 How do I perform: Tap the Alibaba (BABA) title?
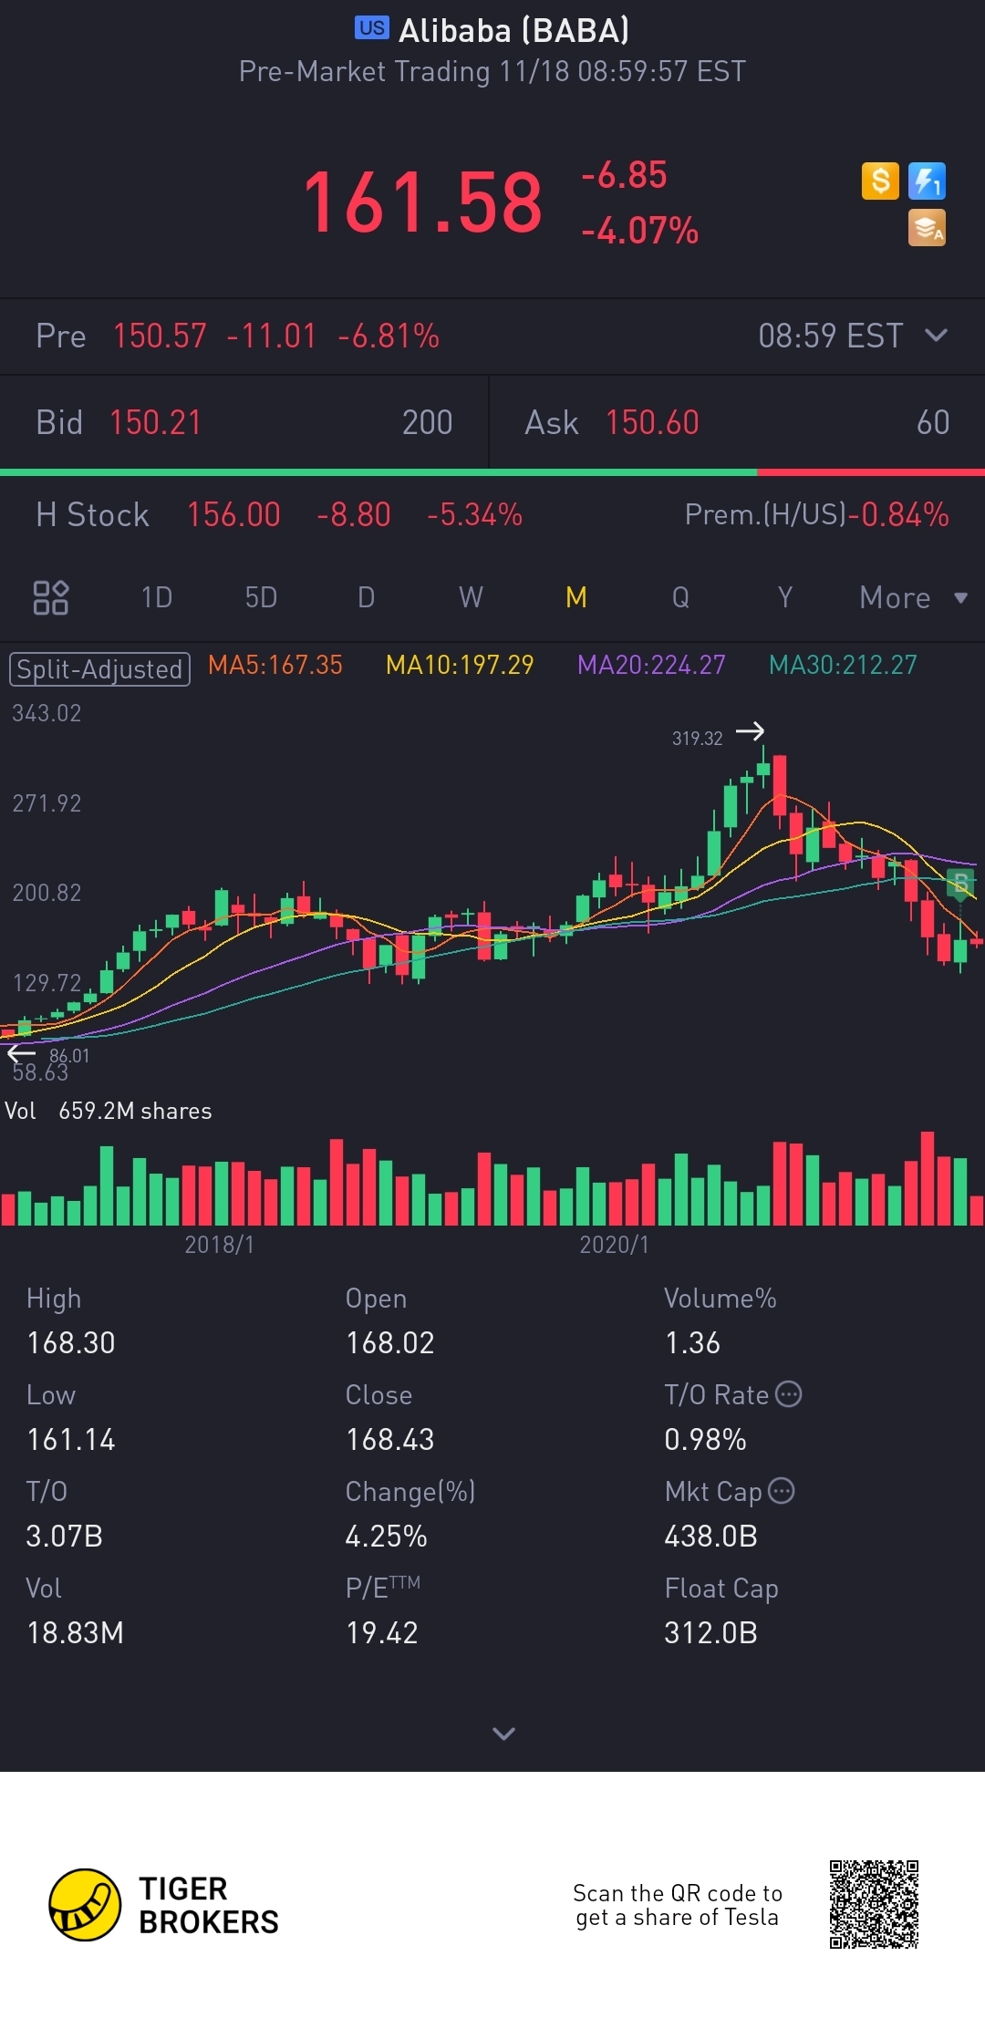[514, 30]
